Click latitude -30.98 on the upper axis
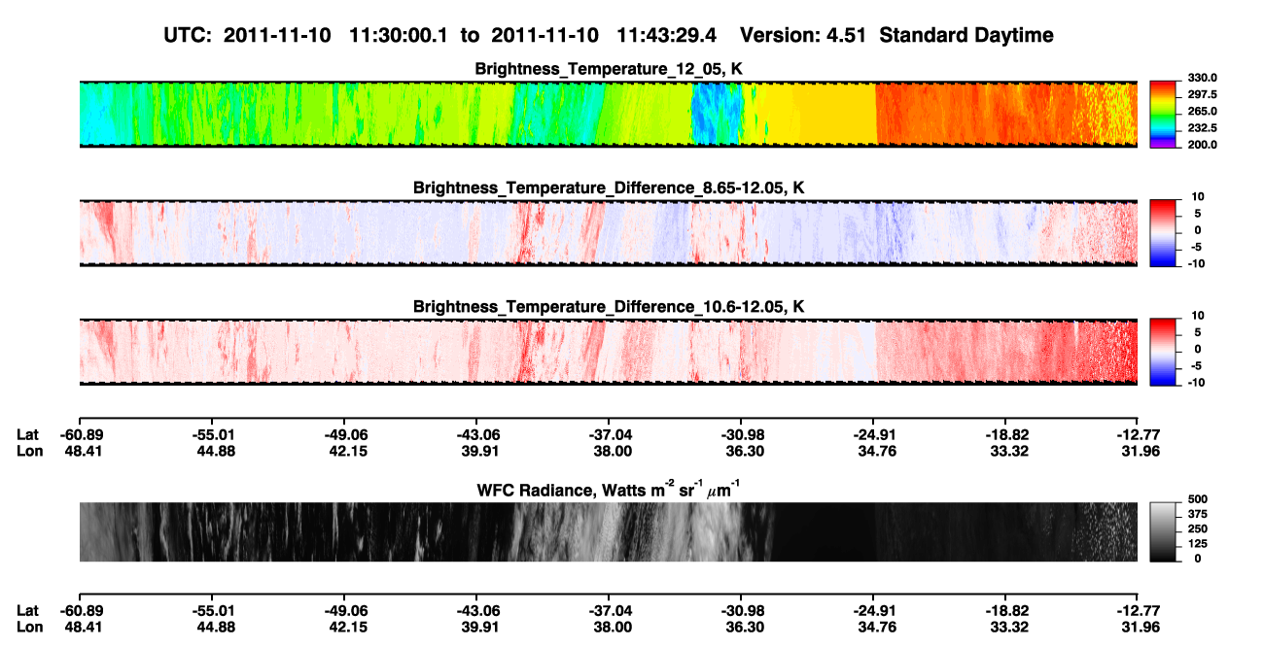This screenshot has height=648, width=1264. click(x=741, y=434)
